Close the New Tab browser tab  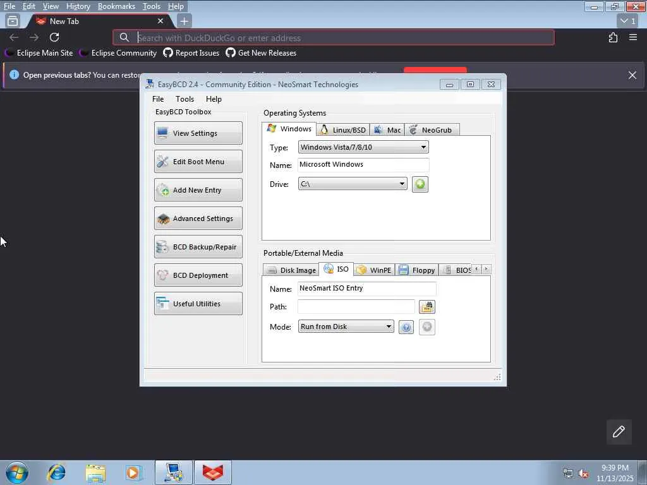160,21
